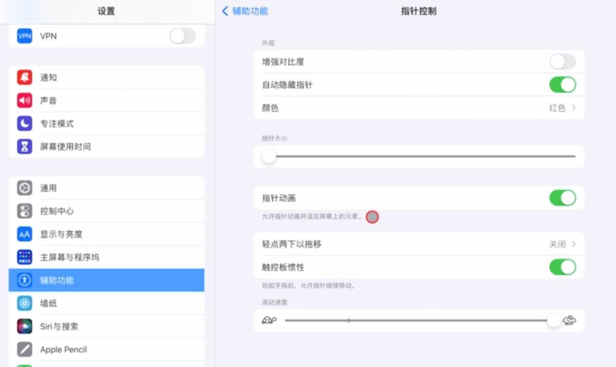The width and height of the screenshot is (616, 367).
Task: Turn off 指针动画
Action: (x=563, y=198)
